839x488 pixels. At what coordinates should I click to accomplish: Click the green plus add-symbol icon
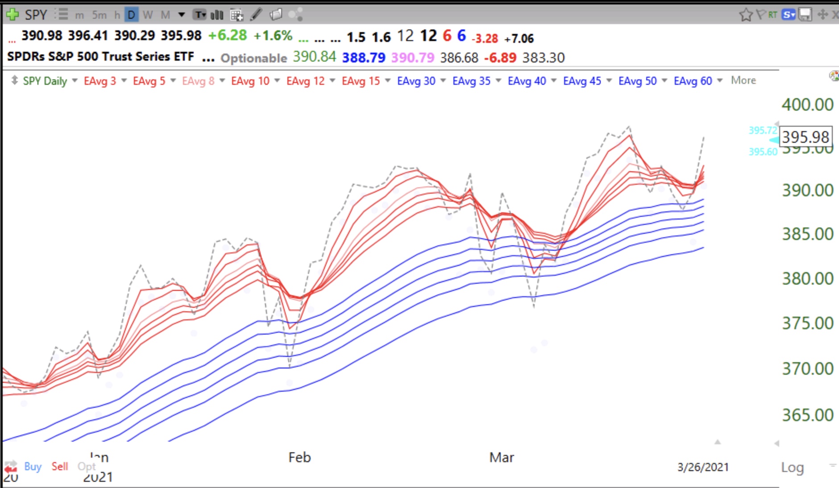click(x=12, y=14)
